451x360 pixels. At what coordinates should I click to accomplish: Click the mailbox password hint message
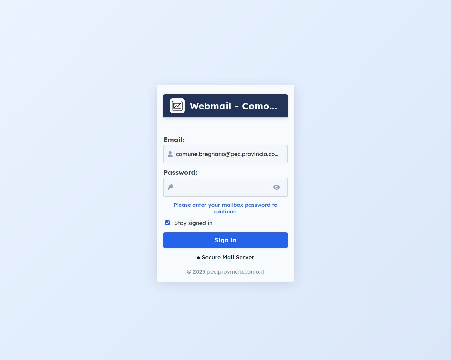225,208
